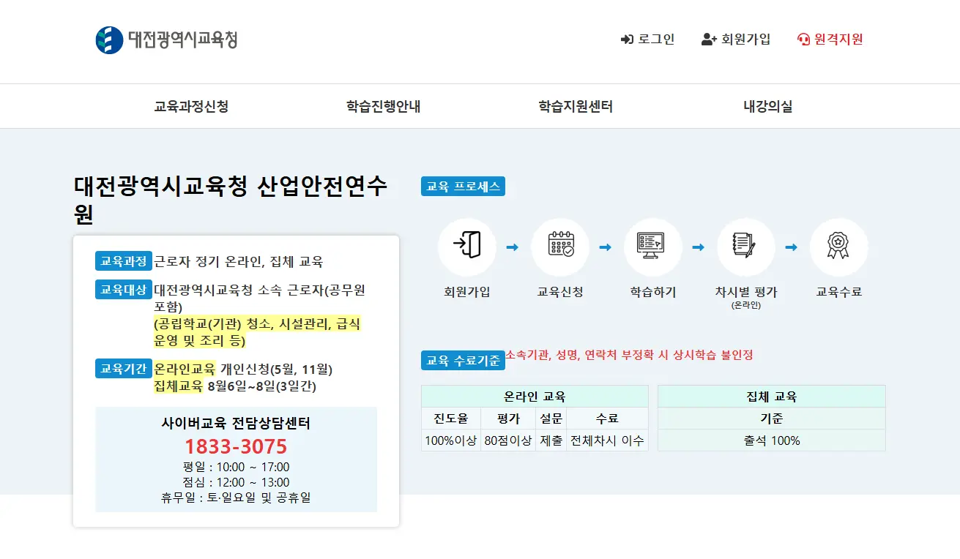Select the 교육수료 medal icon
The width and height of the screenshot is (960, 559).
tap(838, 247)
